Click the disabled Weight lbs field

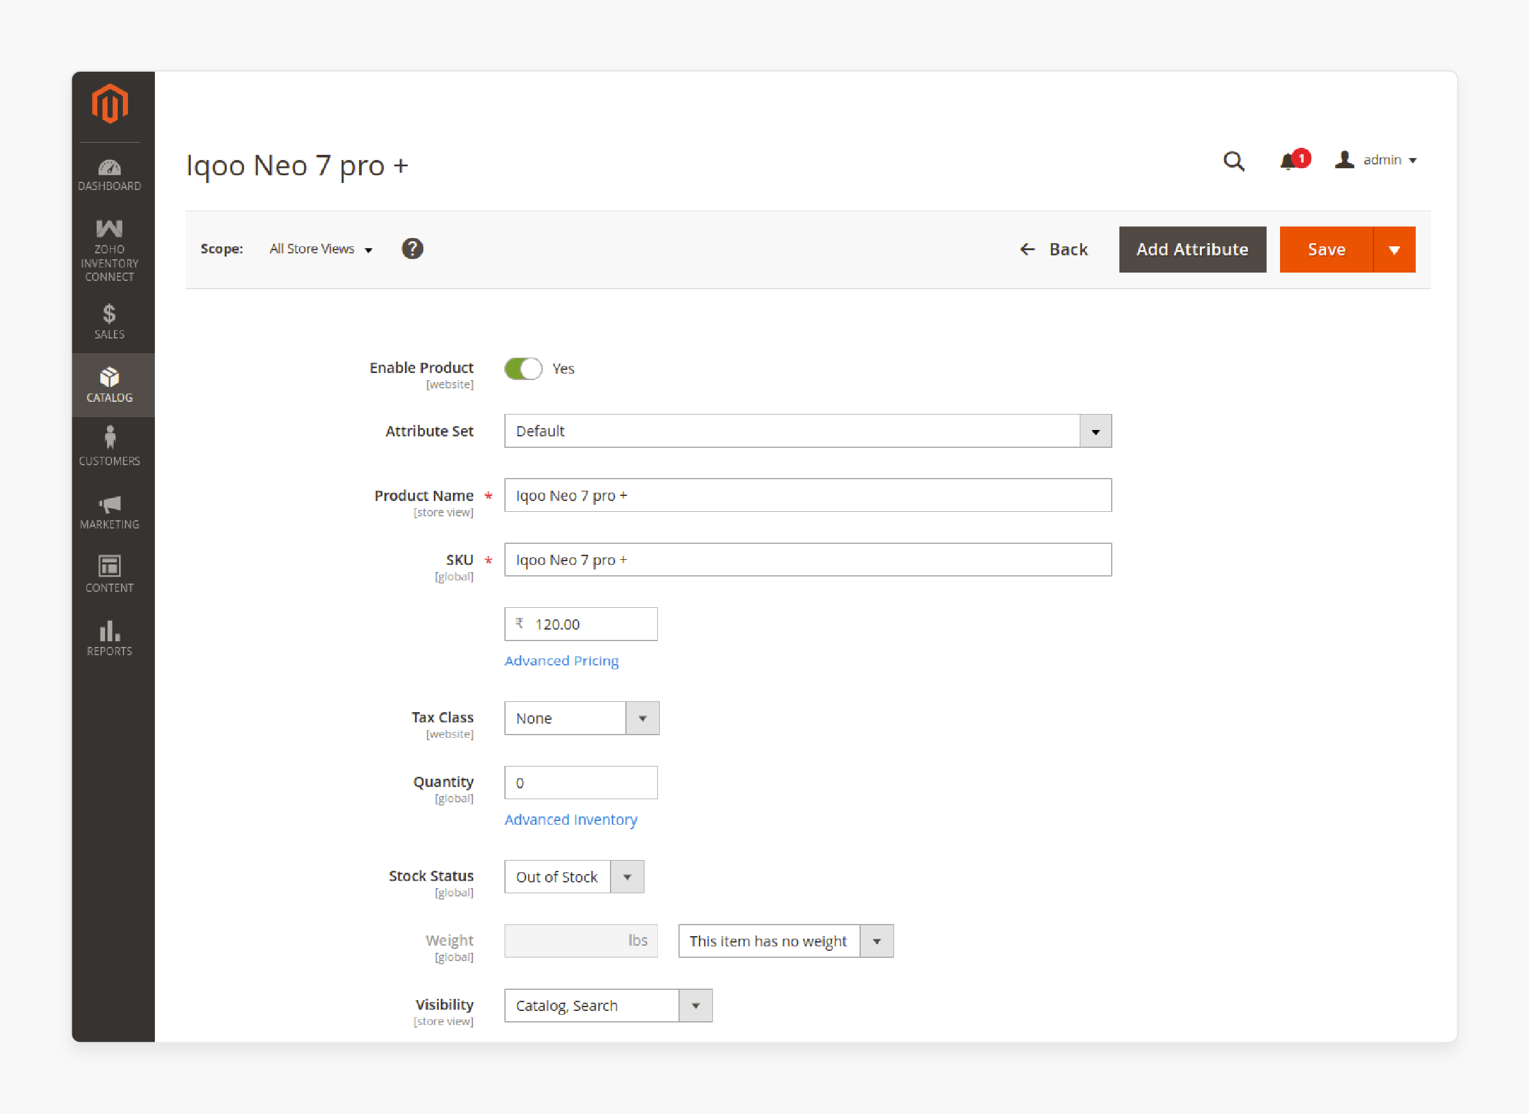[x=580, y=941]
